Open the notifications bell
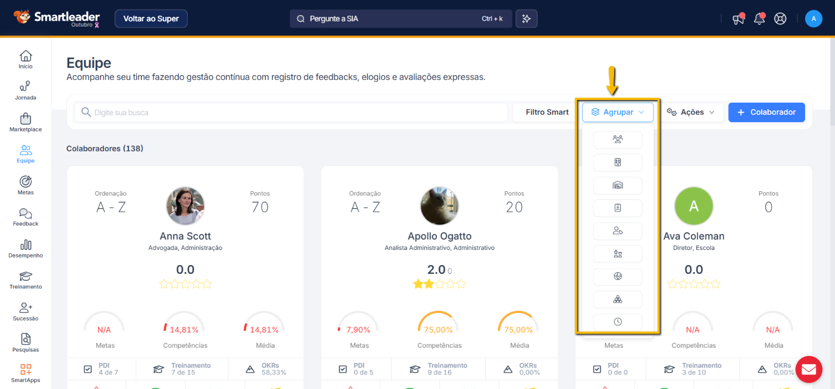 pyautogui.click(x=759, y=19)
